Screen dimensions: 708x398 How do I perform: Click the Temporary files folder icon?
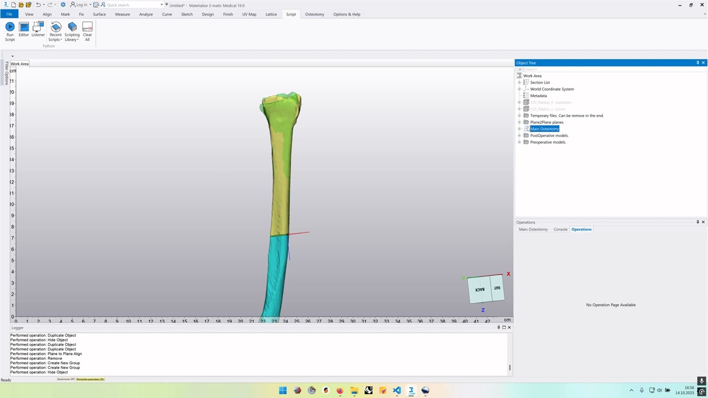tap(526, 116)
